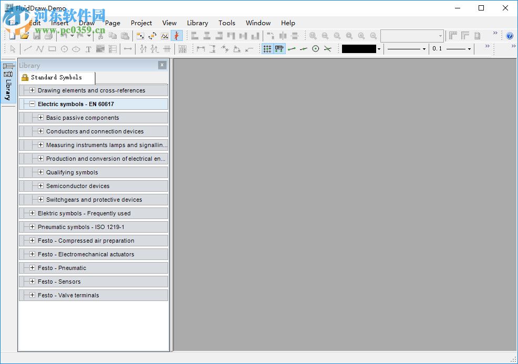Image resolution: width=518 pixels, height=364 pixels.
Task: Switch to the Standard Symbols tab
Action: click(x=56, y=77)
